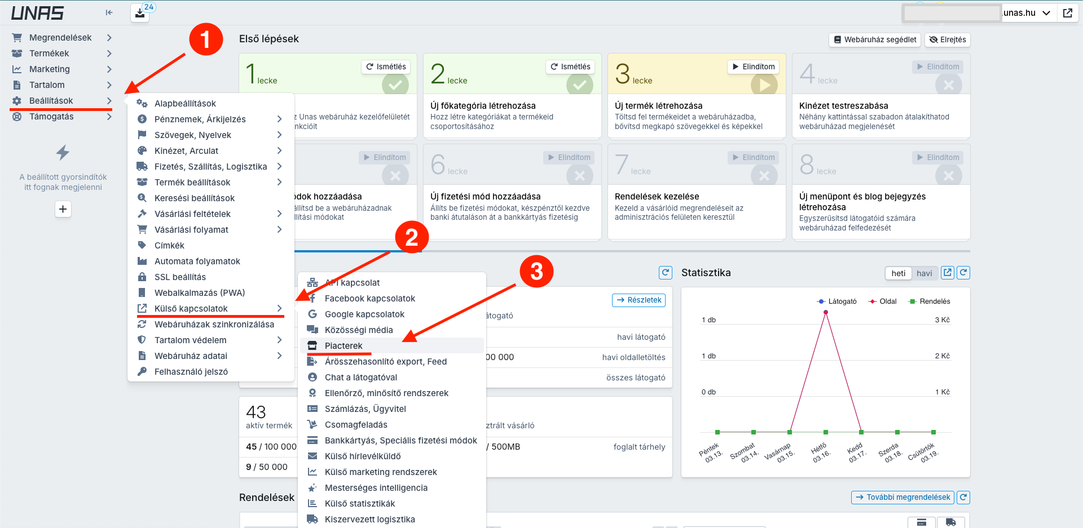Open Külső kapcsolatok menu item
This screenshot has height=528, width=1083.
point(191,309)
